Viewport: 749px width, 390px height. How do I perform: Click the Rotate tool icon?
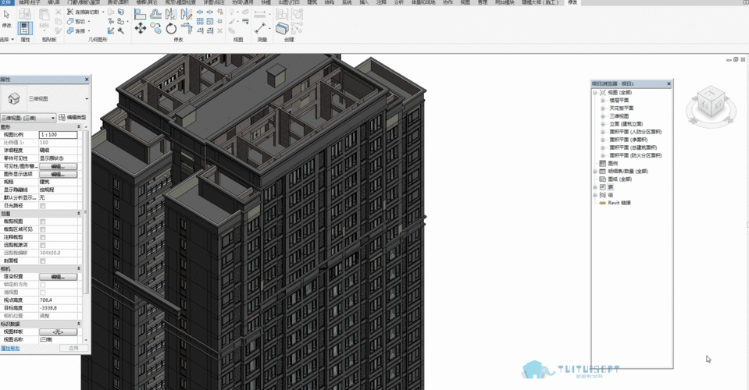pos(171,28)
